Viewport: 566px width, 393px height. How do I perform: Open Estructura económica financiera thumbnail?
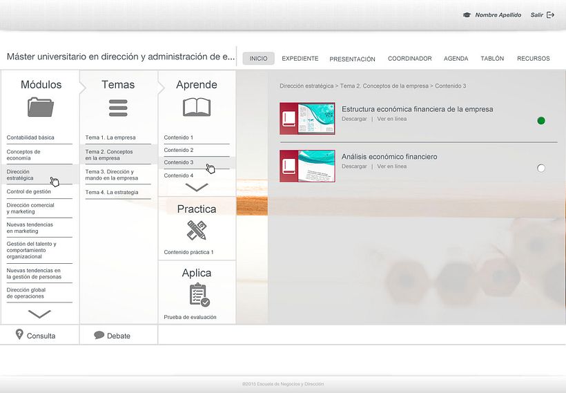coord(307,119)
